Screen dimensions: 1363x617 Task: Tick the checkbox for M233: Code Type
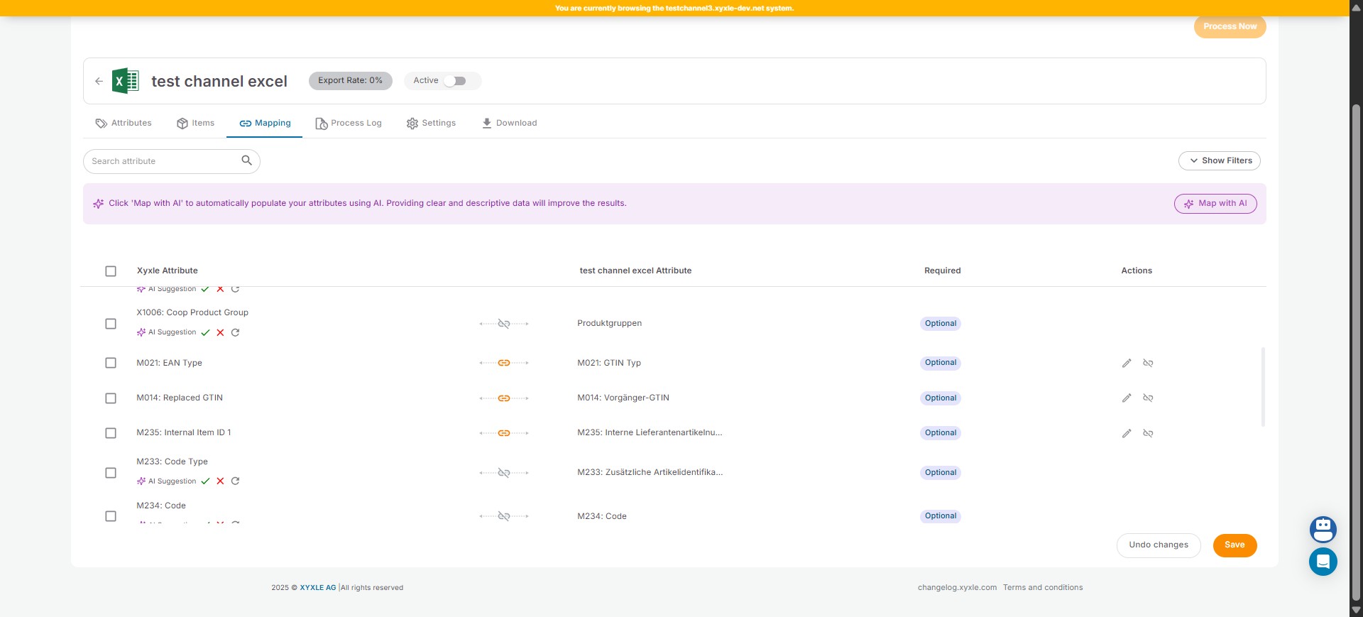(111, 473)
